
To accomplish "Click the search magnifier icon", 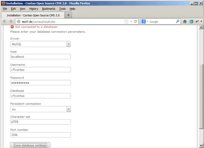I will 178,22.
